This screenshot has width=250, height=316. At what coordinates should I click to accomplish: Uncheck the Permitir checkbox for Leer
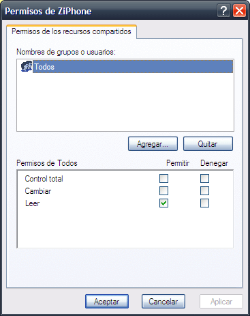click(x=163, y=203)
